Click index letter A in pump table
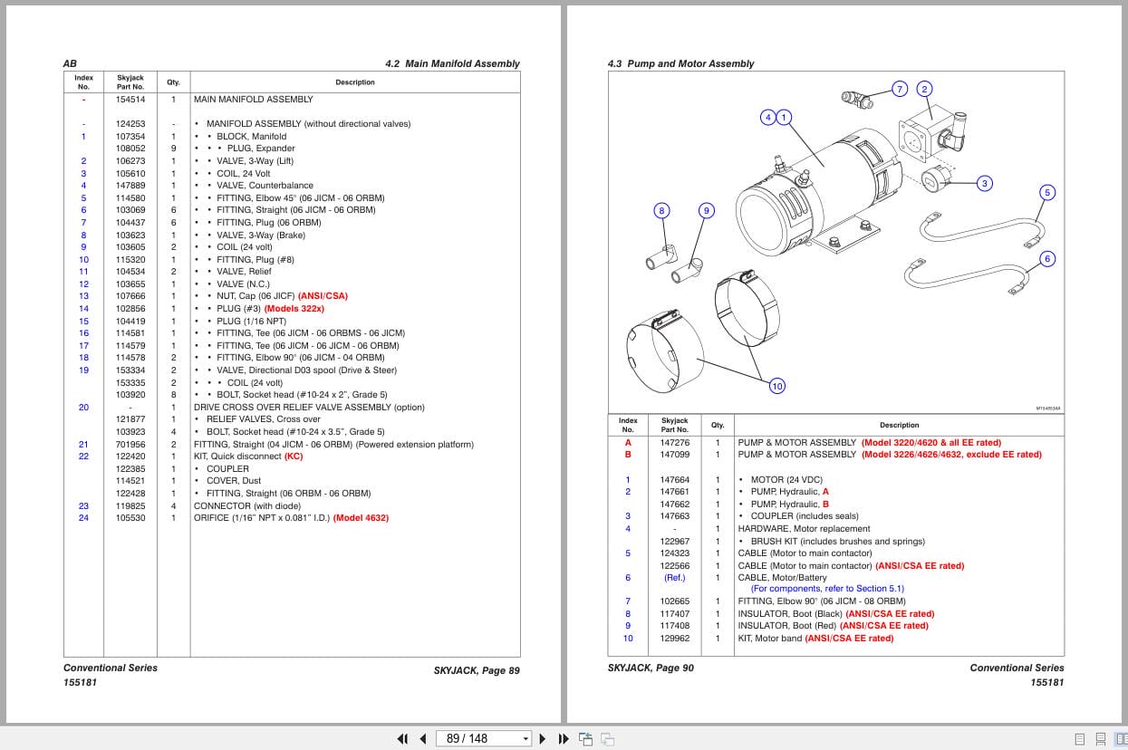 click(x=628, y=443)
